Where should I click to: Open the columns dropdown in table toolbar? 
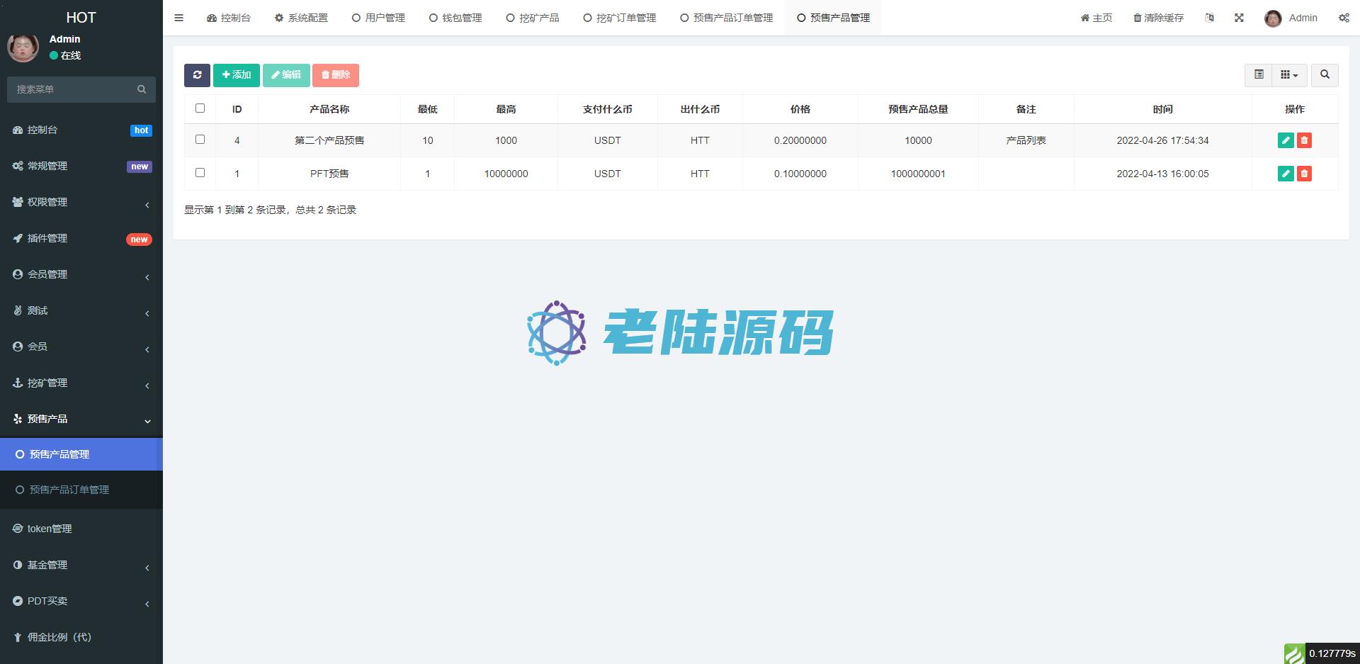click(1289, 74)
